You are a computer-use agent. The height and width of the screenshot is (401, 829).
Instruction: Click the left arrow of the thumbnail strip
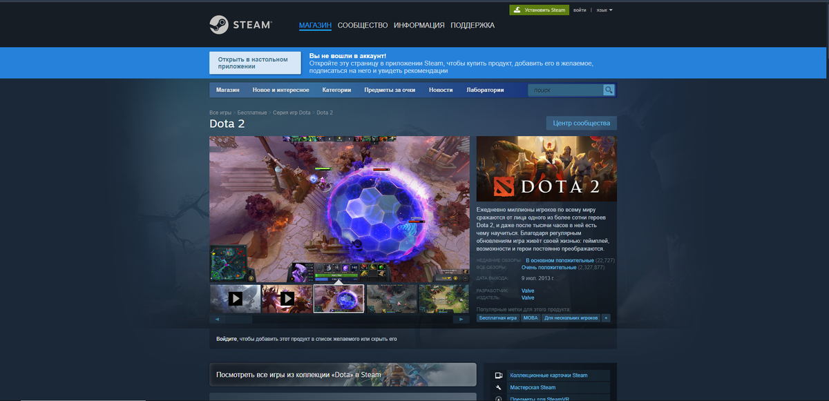(217, 320)
